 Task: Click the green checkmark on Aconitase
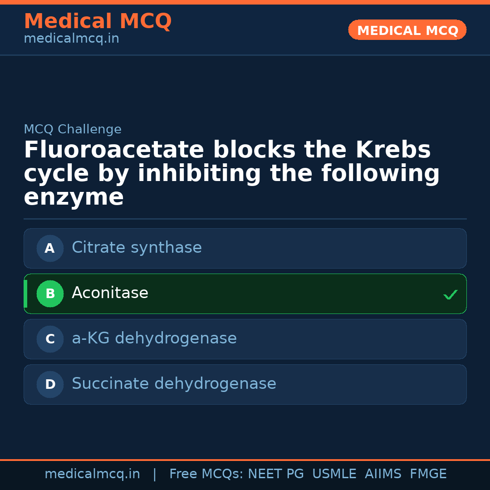pyautogui.click(x=451, y=294)
